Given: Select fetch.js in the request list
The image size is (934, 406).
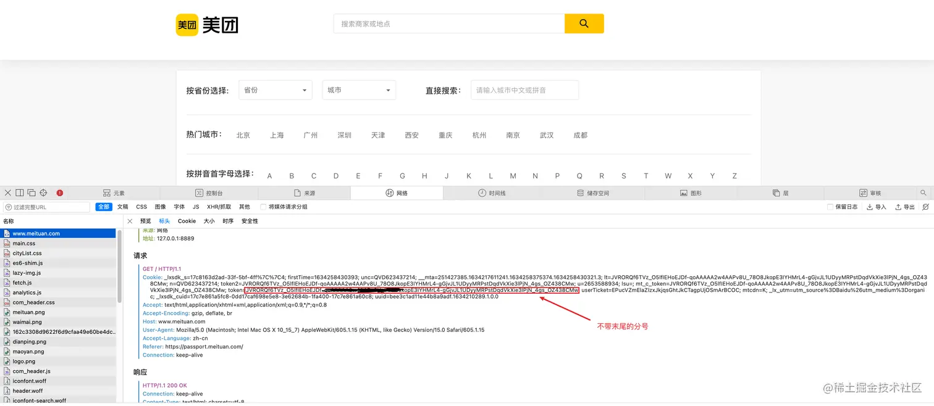Looking at the screenshot, I should coord(58,283).
